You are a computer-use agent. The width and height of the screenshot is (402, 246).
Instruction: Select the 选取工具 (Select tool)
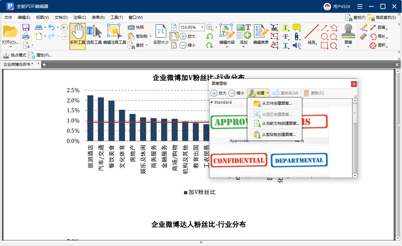tap(94, 36)
